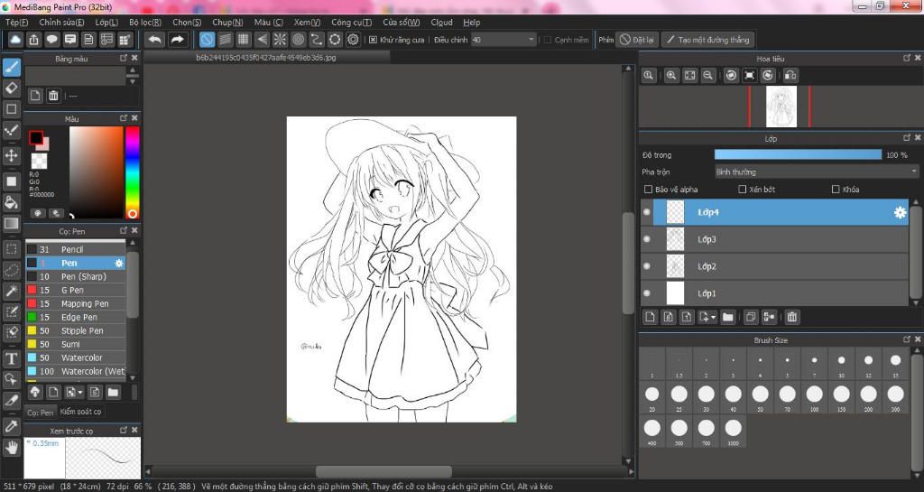
Task: Select brush size 100 preset
Action: point(815,396)
